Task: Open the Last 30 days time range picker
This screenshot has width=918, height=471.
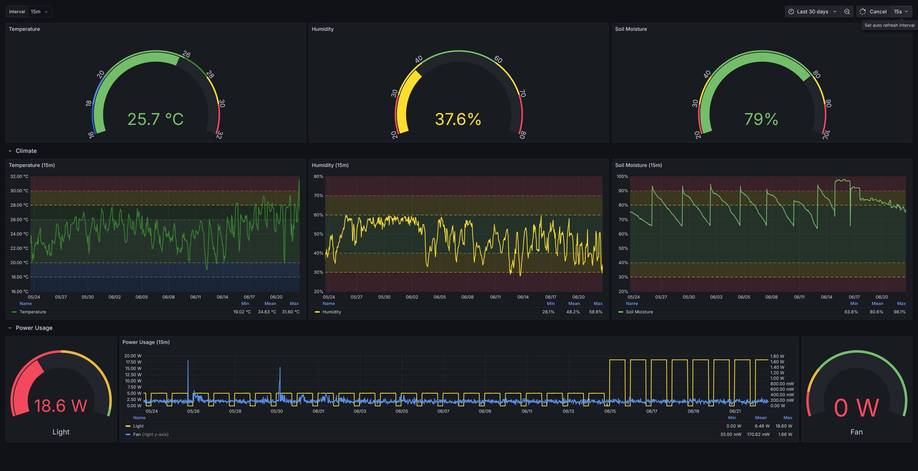Action: [812, 11]
